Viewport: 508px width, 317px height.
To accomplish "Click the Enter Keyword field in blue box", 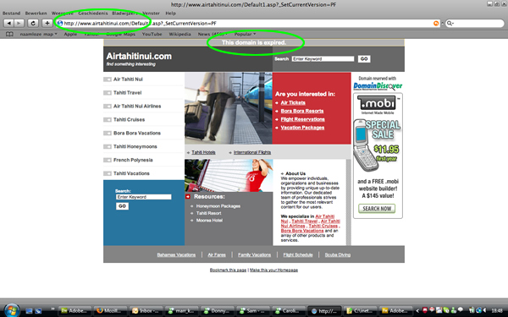I will pyautogui.click(x=144, y=197).
